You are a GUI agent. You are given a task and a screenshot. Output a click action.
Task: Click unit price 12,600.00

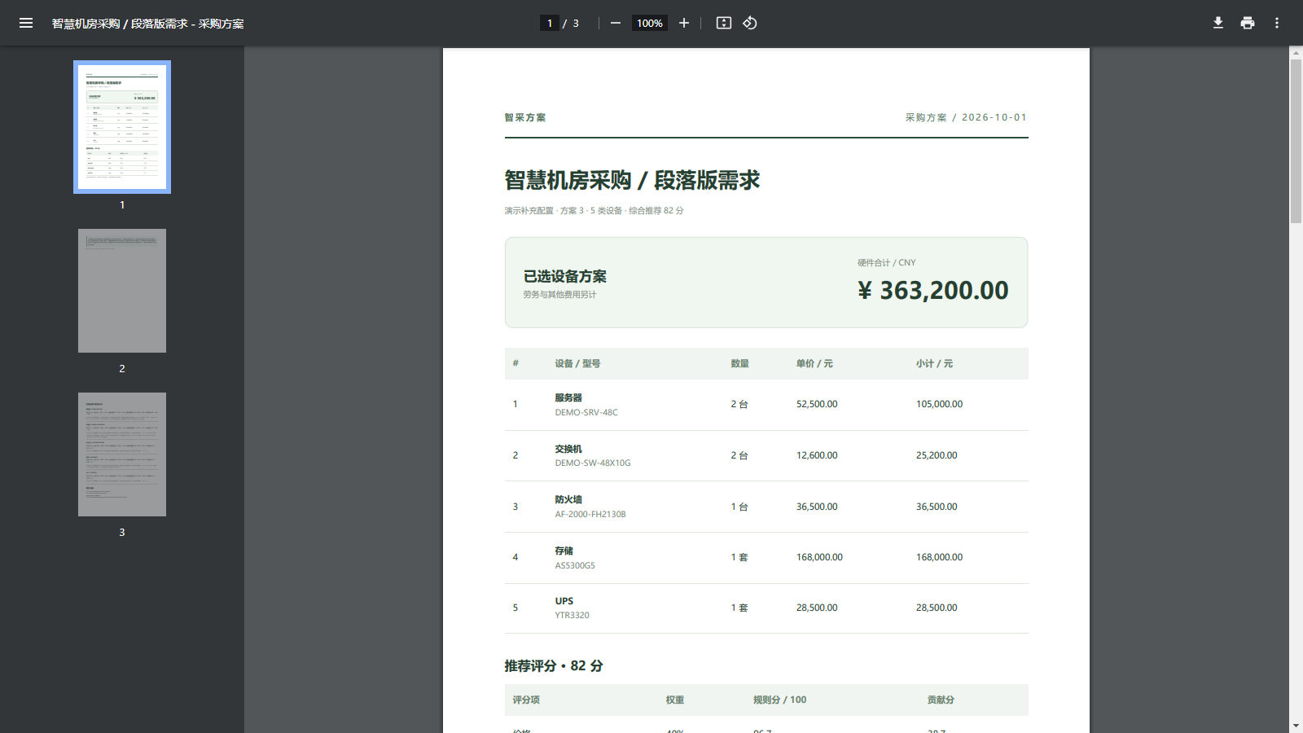coord(817,455)
